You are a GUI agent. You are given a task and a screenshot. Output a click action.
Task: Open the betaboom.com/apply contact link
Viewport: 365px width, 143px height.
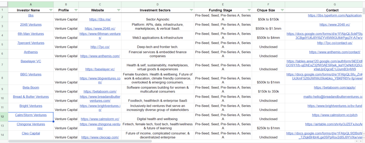[x=335, y=87]
